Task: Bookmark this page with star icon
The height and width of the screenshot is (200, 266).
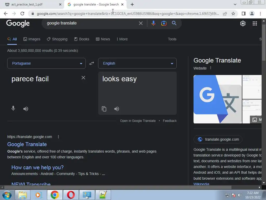Action: [234, 14]
